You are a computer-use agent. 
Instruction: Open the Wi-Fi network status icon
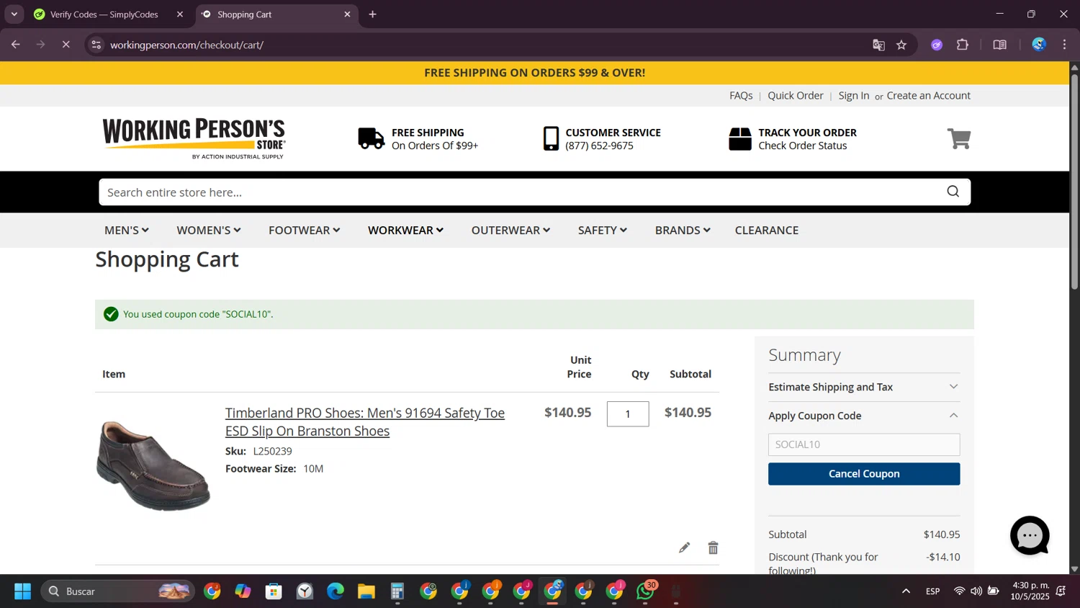[959, 591]
